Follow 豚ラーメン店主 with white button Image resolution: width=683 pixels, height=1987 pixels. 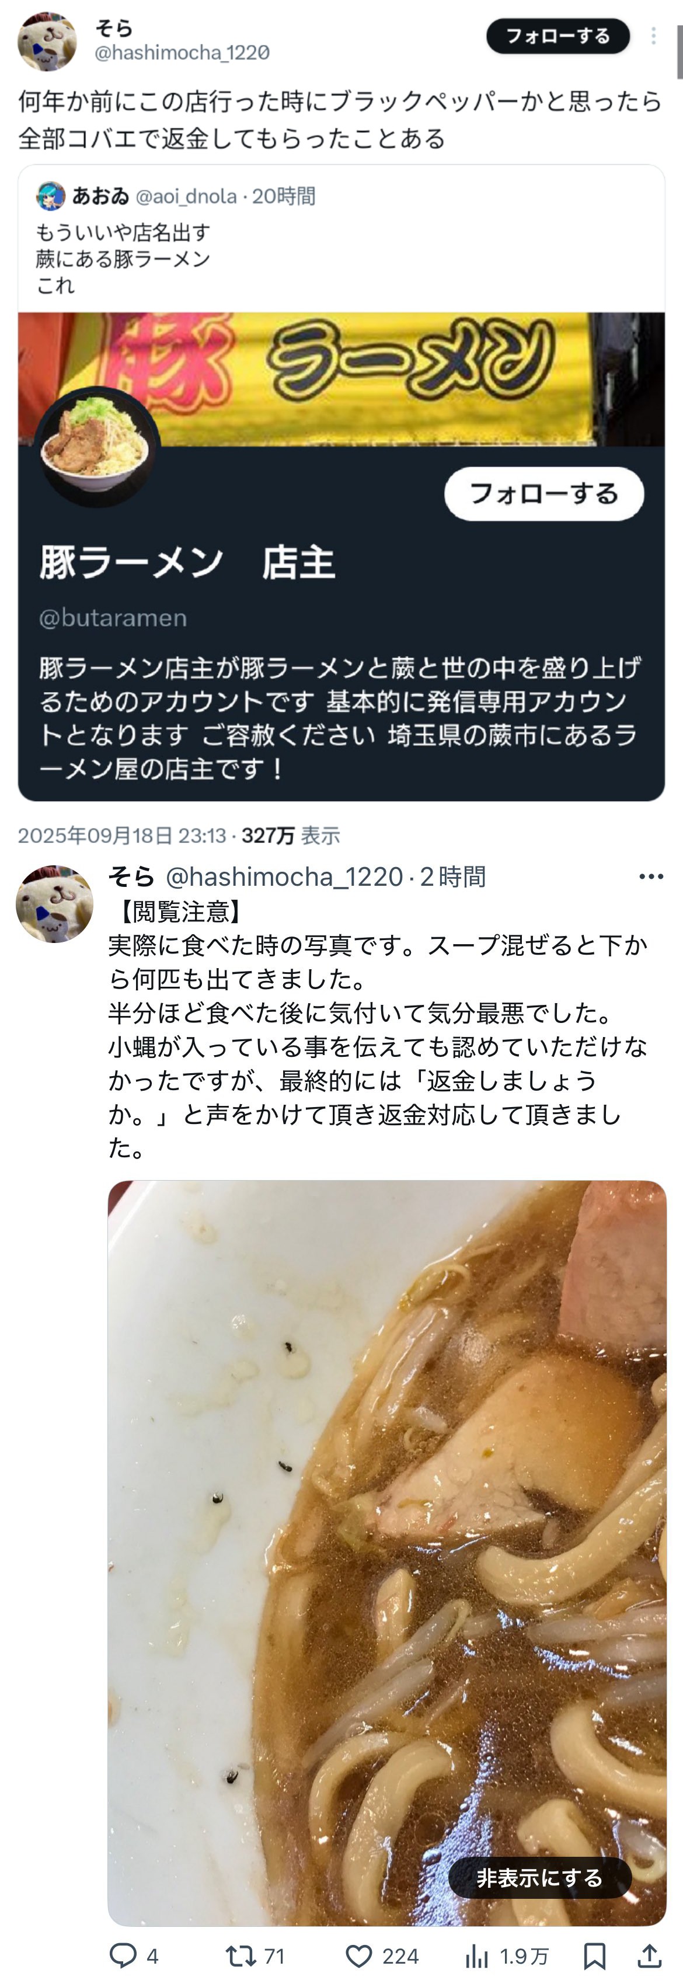544,493
